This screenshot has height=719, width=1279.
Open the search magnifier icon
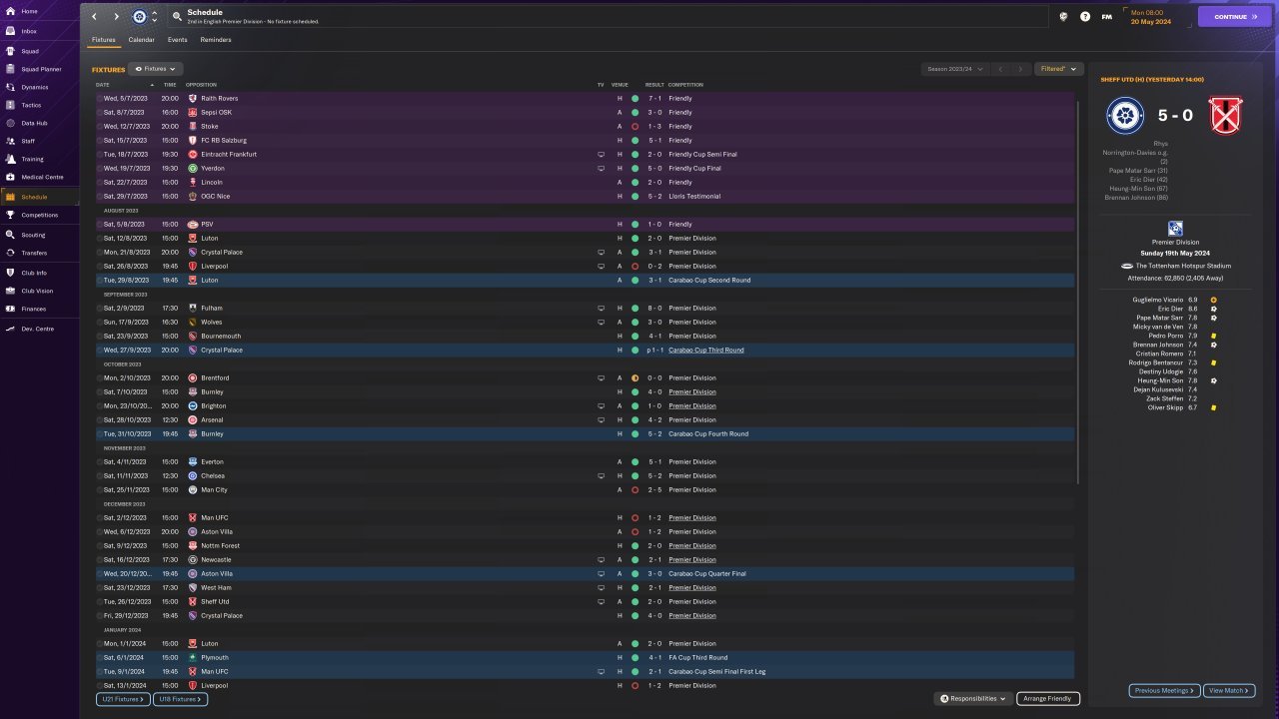pyautogui.click(x=177, y=17)
